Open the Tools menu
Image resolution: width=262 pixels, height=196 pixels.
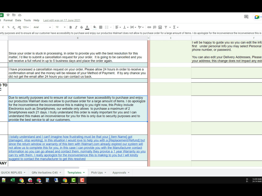point(27,20)
